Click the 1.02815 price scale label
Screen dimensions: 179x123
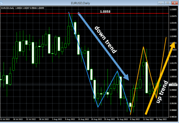[173, 30]
